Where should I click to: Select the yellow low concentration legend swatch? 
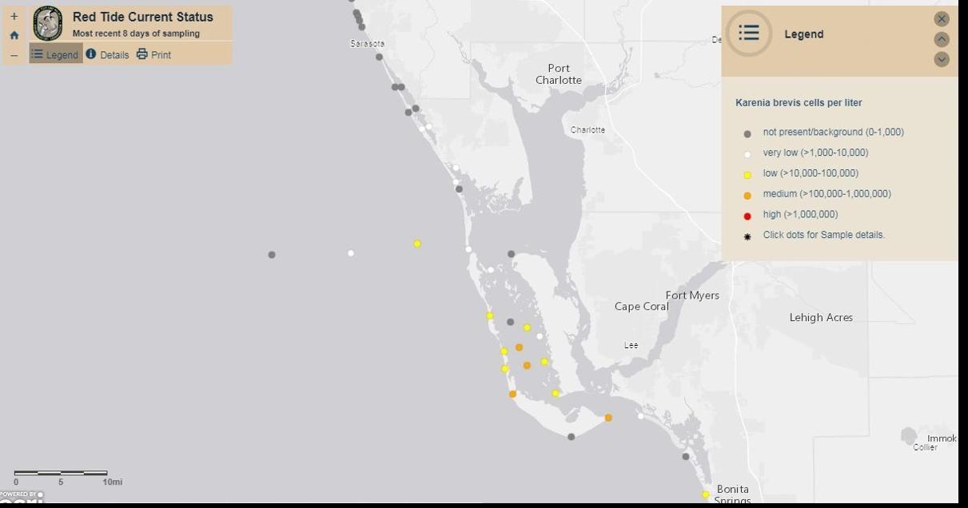coord(745,173)
